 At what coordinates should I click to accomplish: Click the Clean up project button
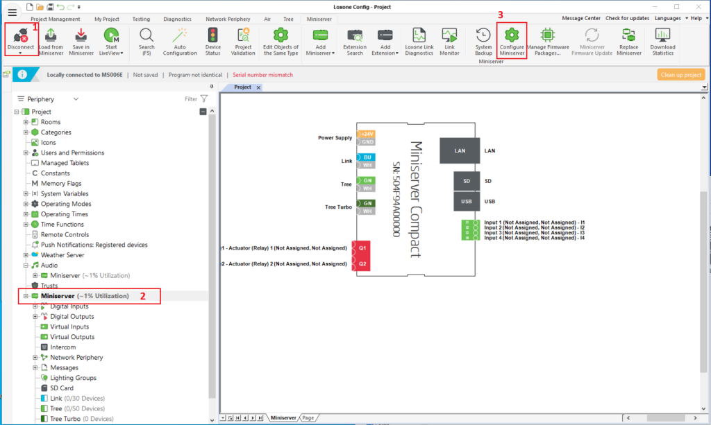(x=680, y=75)
